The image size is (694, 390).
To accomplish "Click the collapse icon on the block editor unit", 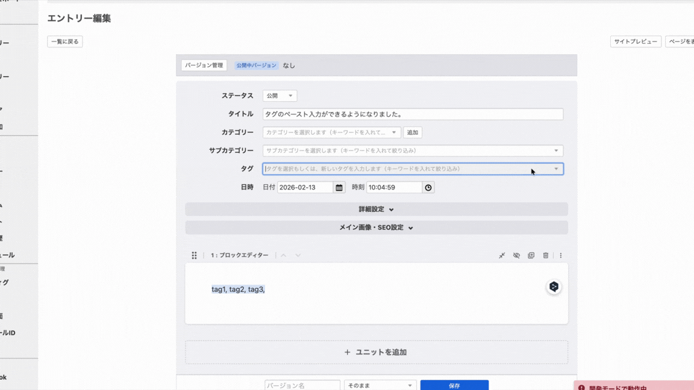I will tap(502, 256).
